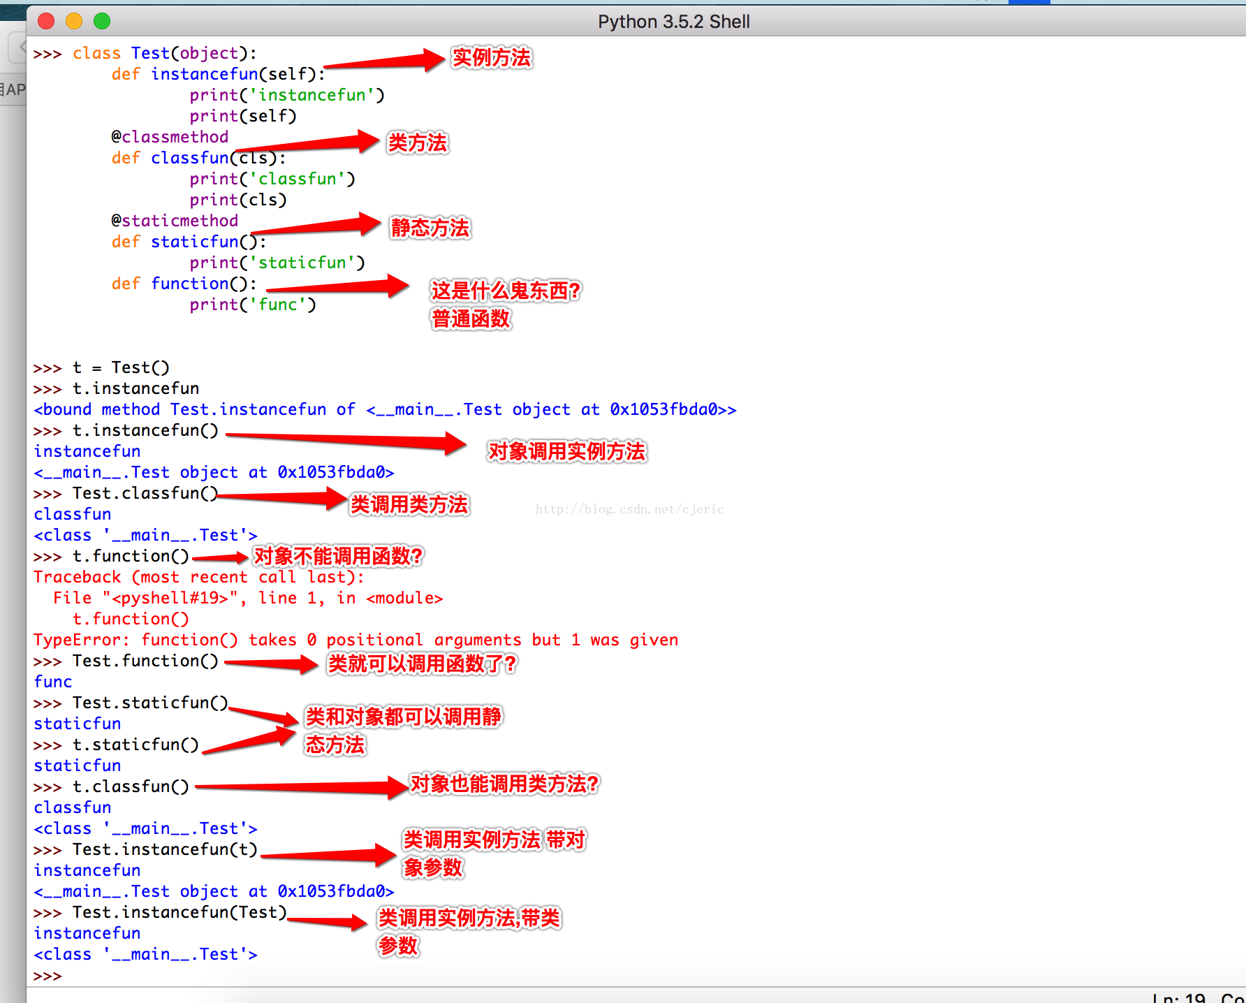Viewport: 1246px width, 1003px height.
Task: Click the 'def classfun(cls):' definition
Action: [x=199, y=158]
